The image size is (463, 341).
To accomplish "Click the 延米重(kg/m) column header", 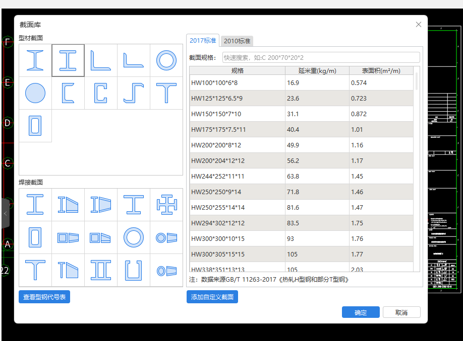I will (x=317, y=71).
